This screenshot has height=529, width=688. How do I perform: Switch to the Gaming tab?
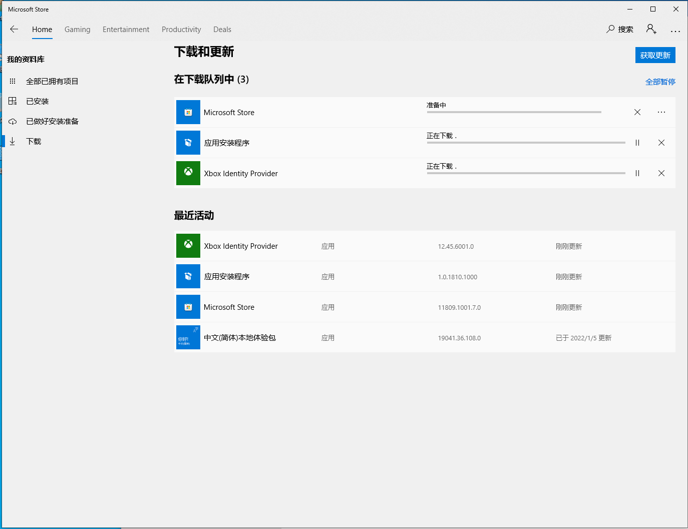(78, 30)
